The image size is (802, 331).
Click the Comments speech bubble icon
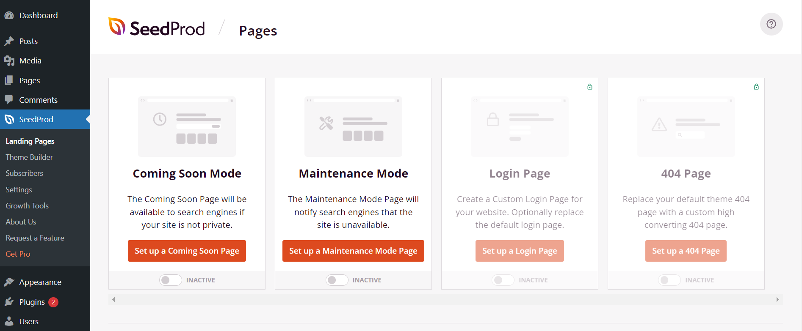coord(9,100)
